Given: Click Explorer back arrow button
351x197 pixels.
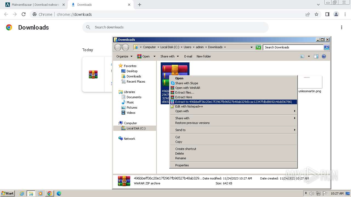Looking at the screenshot, I should 118,47.
